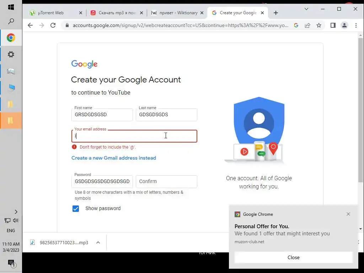
Task: Click the network status tray icon
Action: pyautogui.click(x=7, y=220)
